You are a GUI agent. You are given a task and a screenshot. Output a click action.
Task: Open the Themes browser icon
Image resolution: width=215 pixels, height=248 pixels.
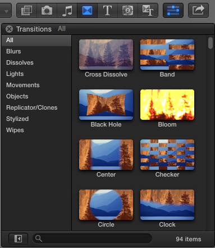(x=148, y=11)
